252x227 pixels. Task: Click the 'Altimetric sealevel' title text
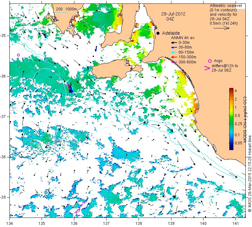coord(226,6)
